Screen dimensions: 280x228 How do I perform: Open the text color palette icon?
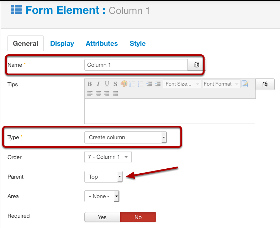[124, 83]
